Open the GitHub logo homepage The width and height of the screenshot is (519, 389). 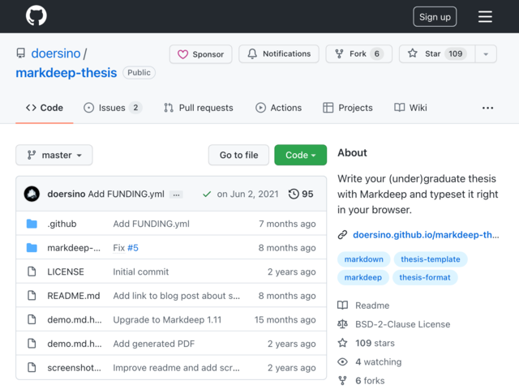pyautogui.click(x=36, y=15)
